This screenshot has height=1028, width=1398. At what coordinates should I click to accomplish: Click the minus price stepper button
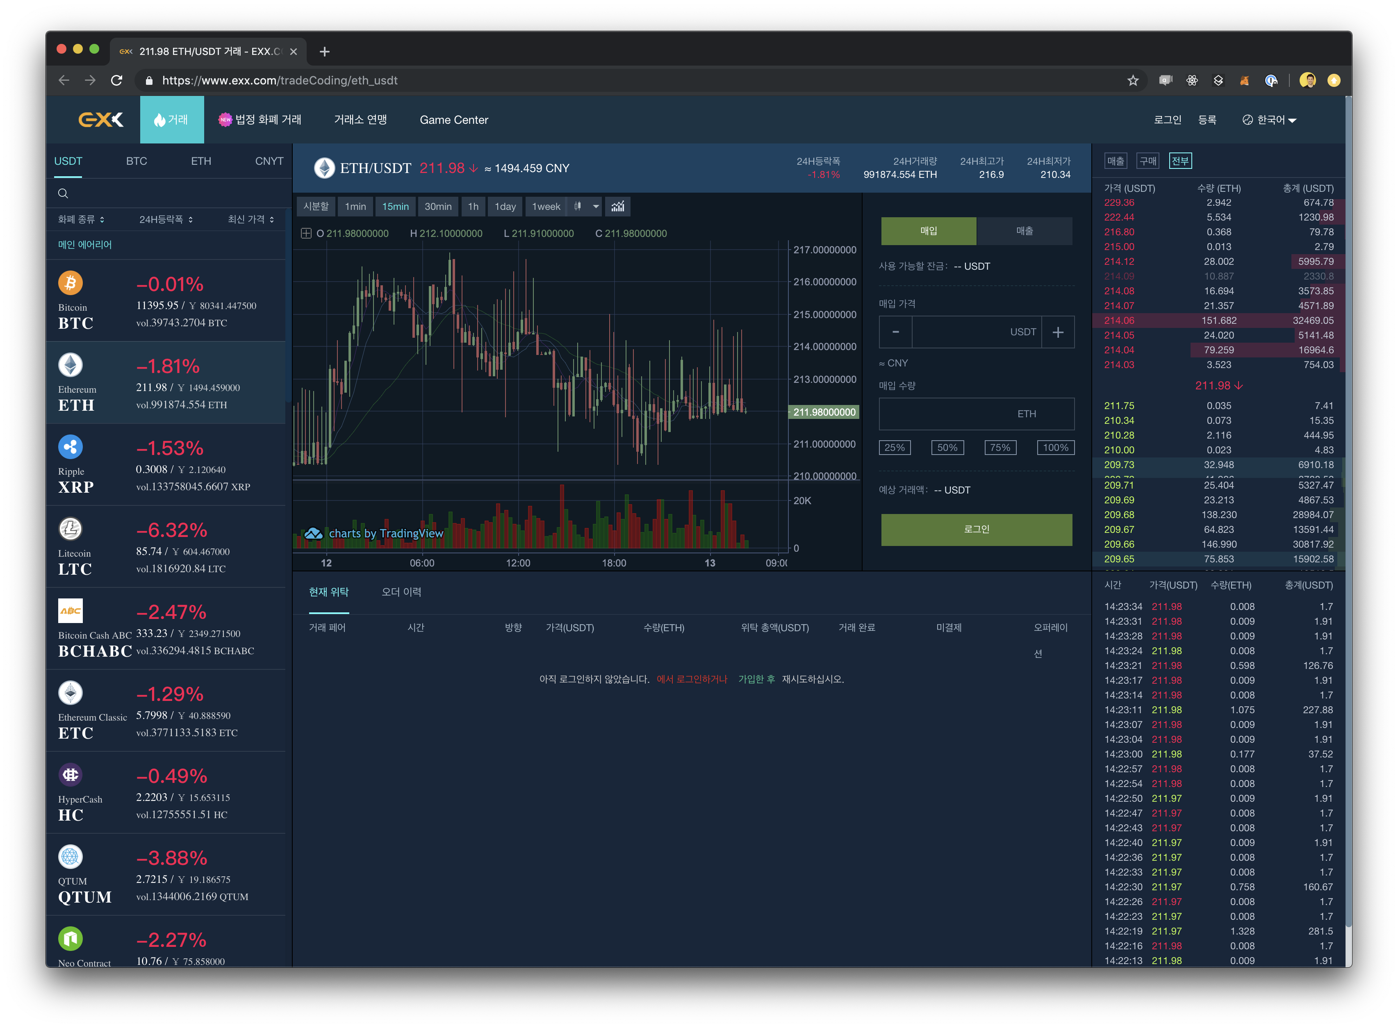click(x=896, y=332)
